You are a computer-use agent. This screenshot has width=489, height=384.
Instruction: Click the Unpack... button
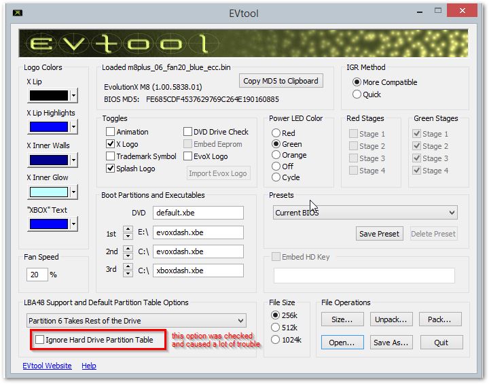pyautogui.click(x=391, y=319)
